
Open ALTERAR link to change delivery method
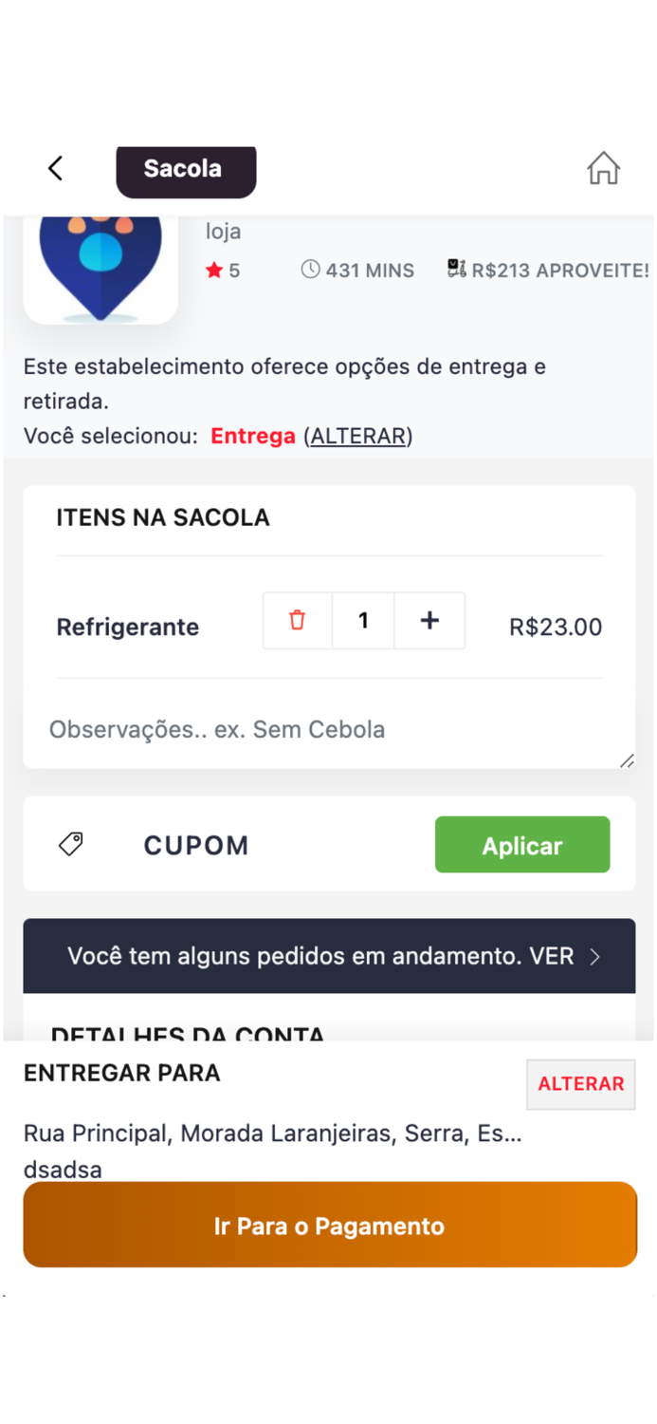pyautogui.click(x=358, y=436)
